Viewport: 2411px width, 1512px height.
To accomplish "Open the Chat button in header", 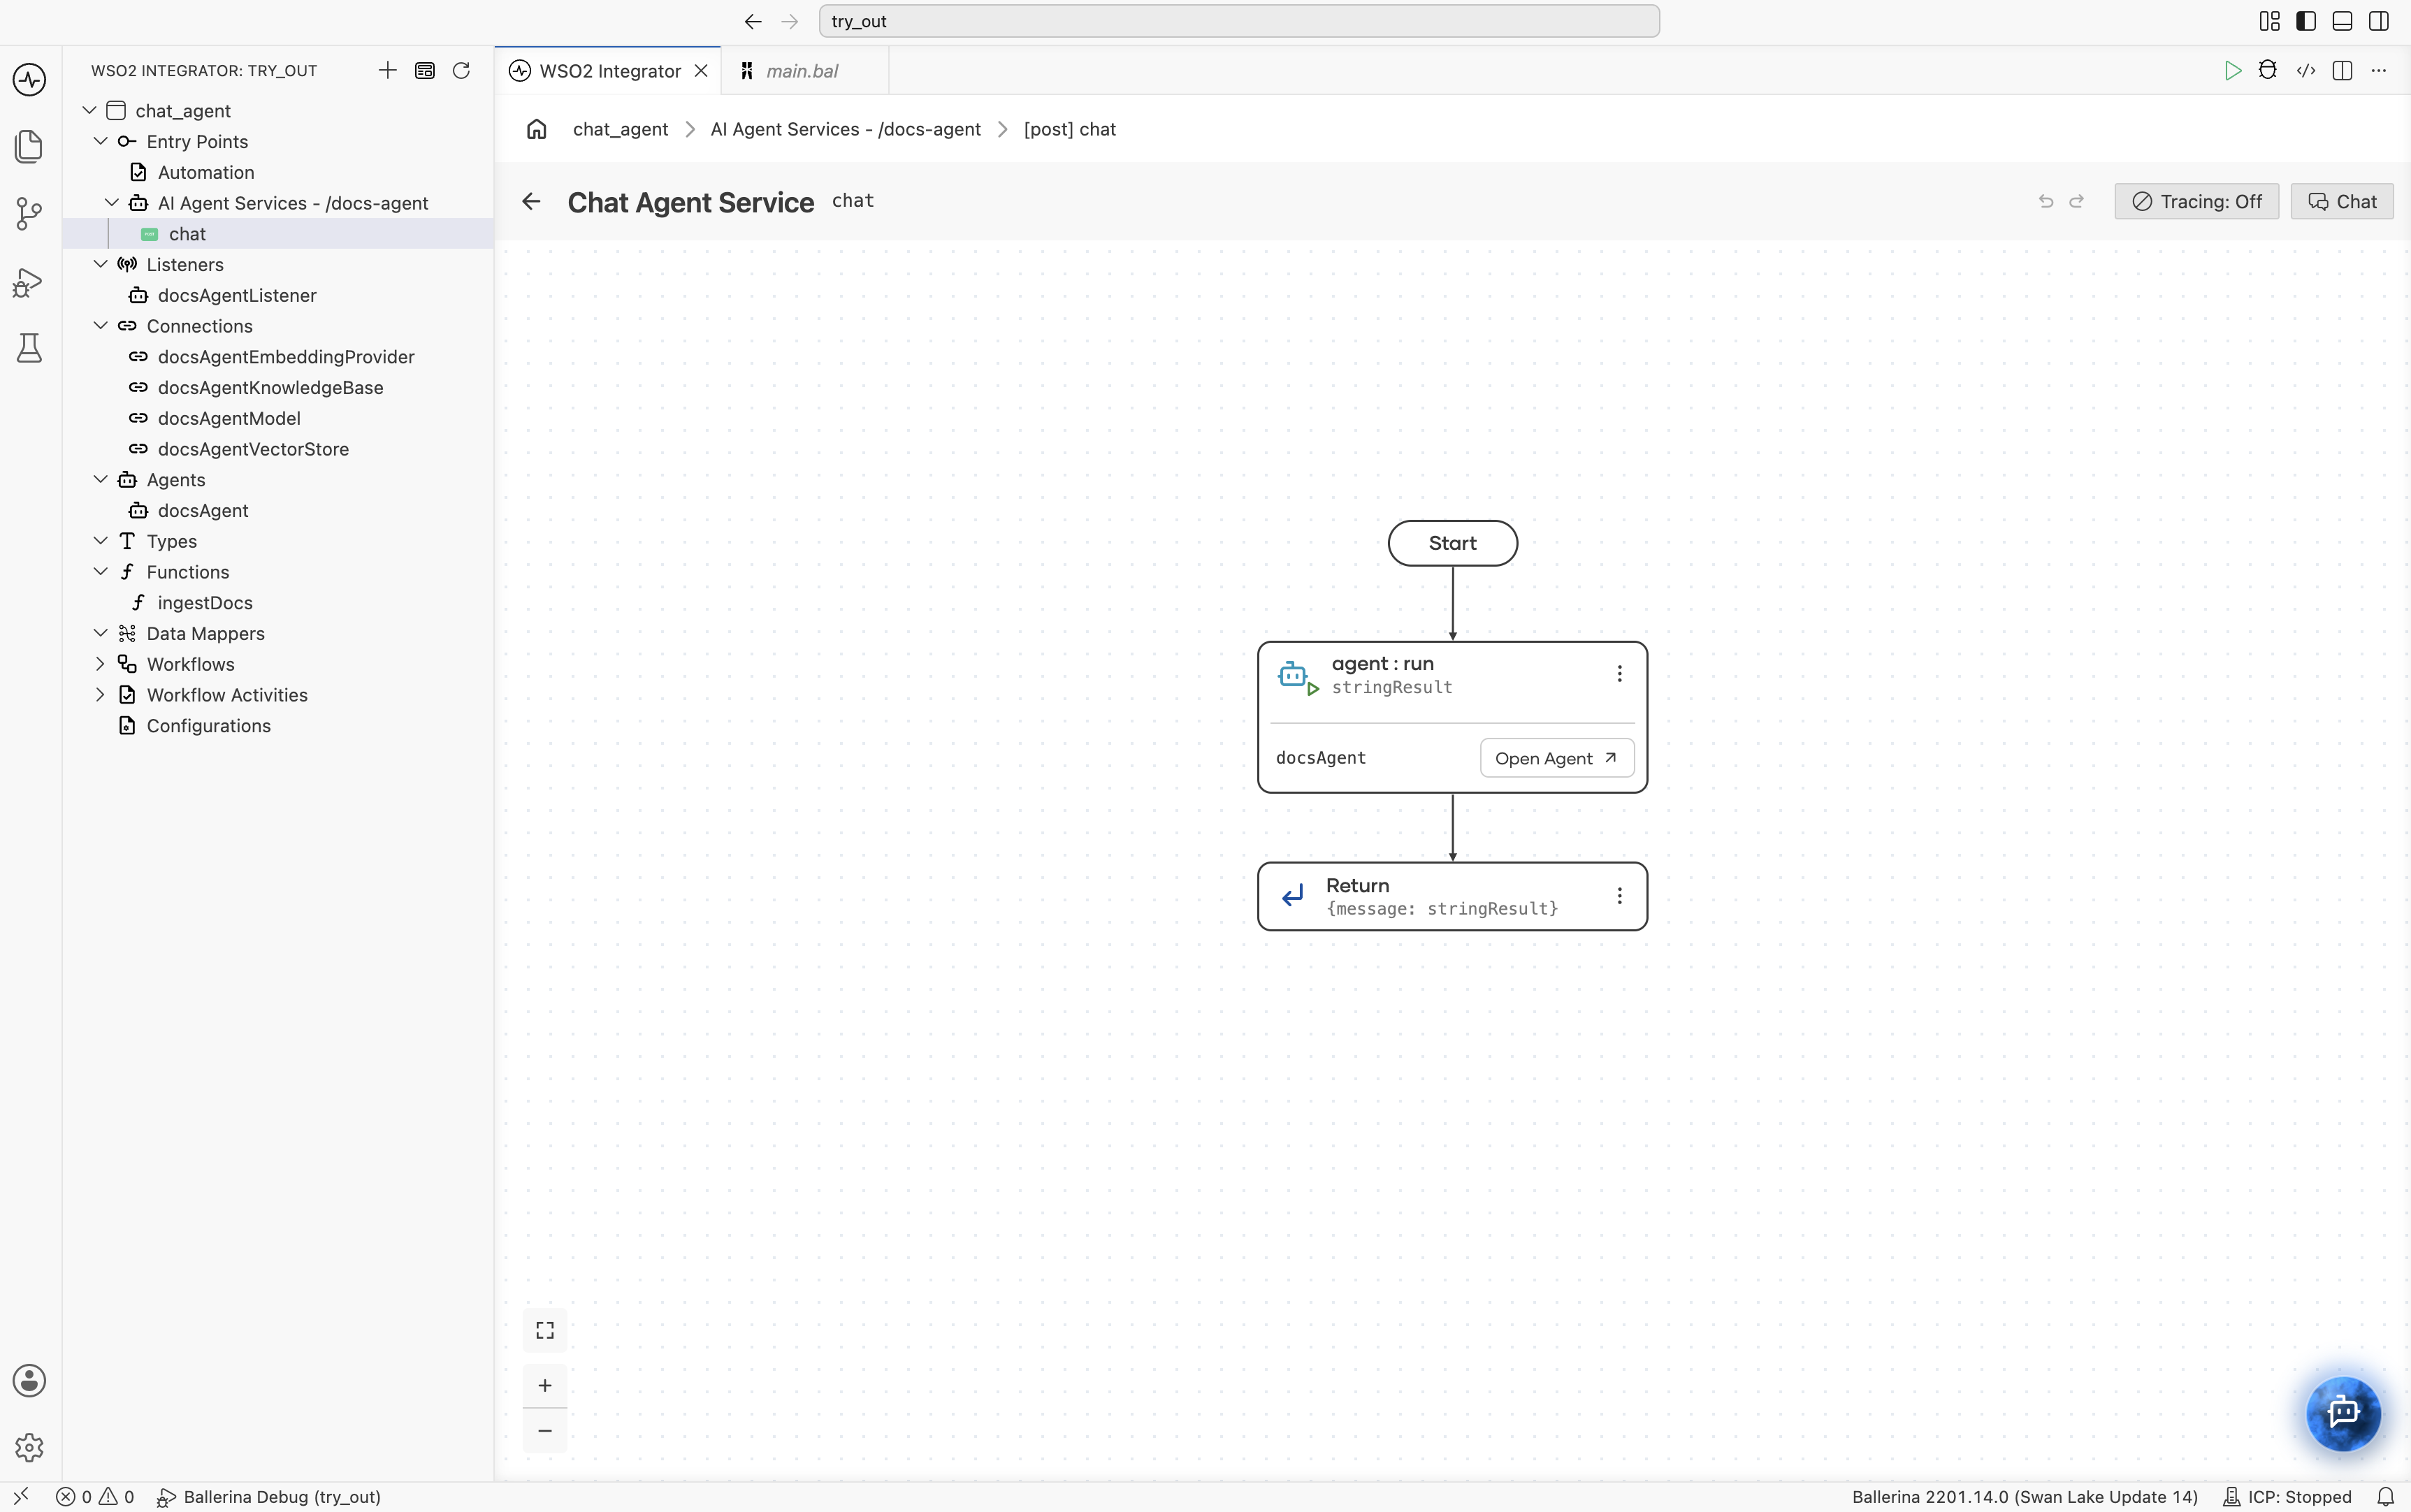I will coord(2342,202).
